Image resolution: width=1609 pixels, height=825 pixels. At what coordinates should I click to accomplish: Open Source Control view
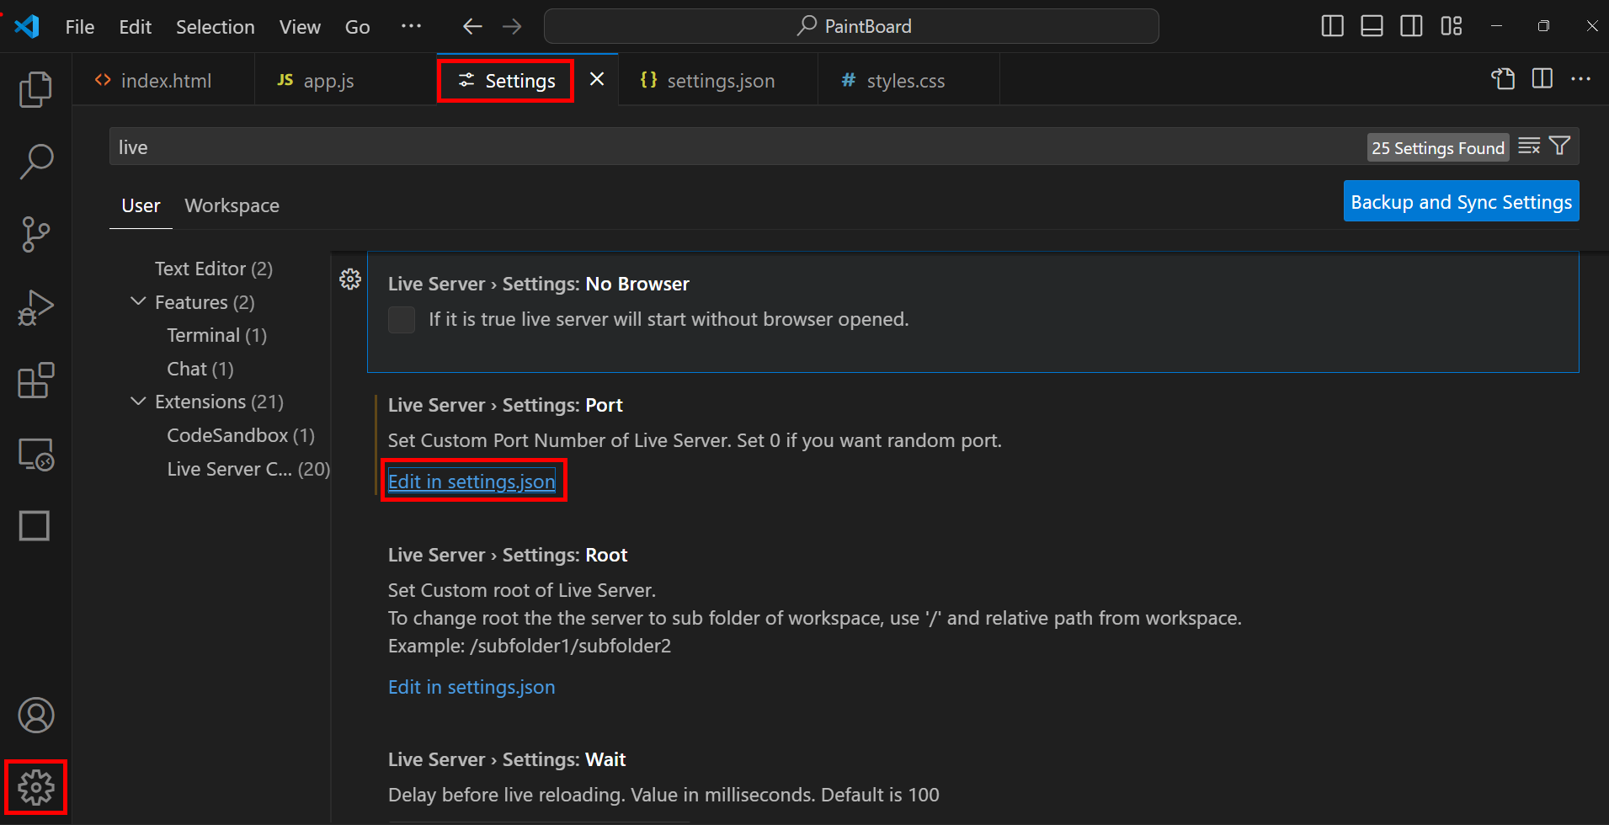[35, 234]
